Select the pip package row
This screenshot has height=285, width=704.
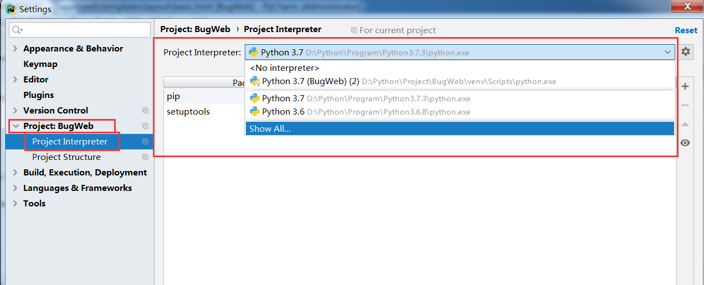click(x=204, y=96)
